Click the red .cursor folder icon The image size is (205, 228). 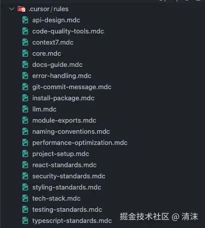(x=21, y=9)
